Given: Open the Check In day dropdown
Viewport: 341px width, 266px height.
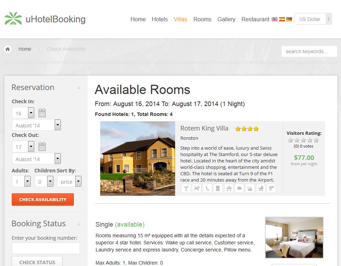Looking at the screenshot, I should (x=23, y=113).
